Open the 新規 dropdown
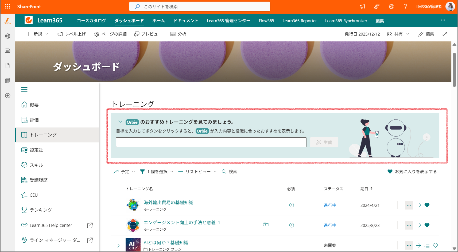Image resolution: width=458 pixels, height=252 pixels. (37, 34)
